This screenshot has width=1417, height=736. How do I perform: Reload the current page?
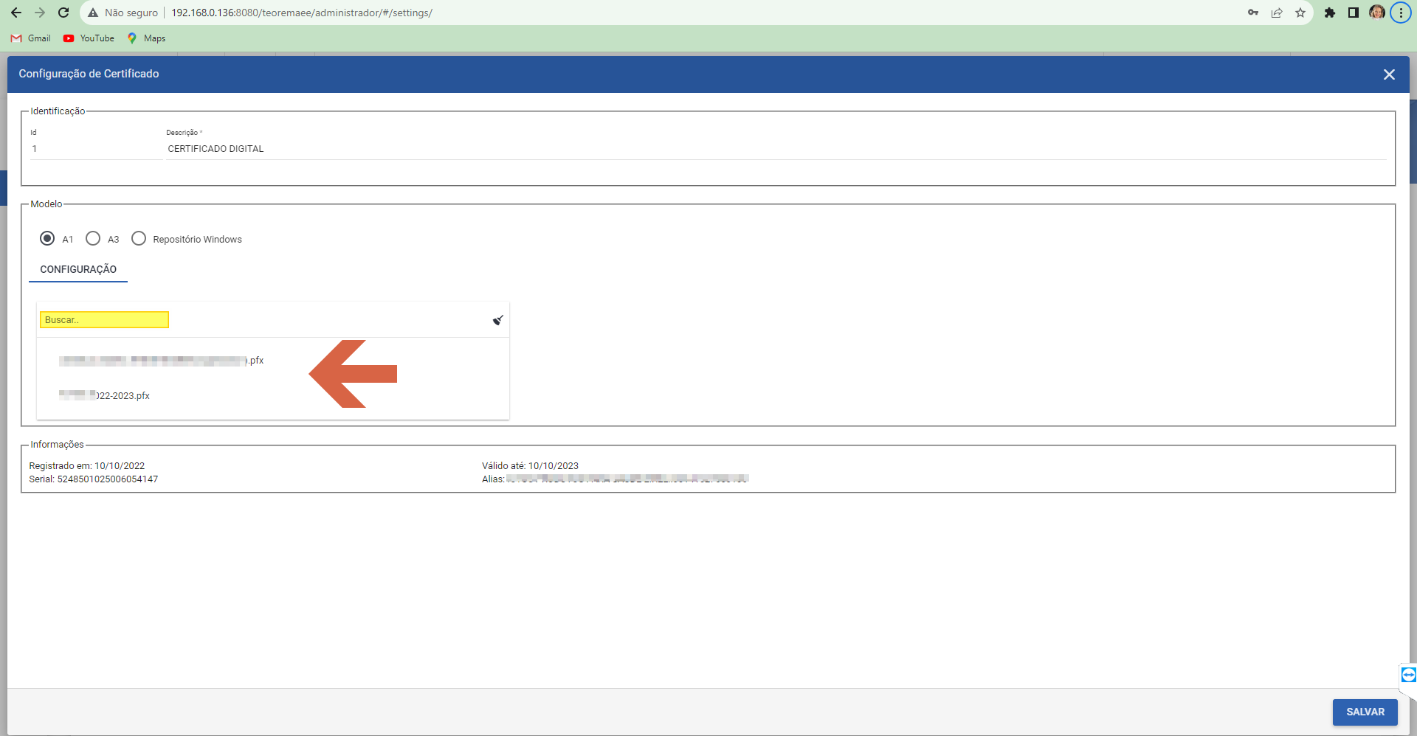[x=63, y=13]
